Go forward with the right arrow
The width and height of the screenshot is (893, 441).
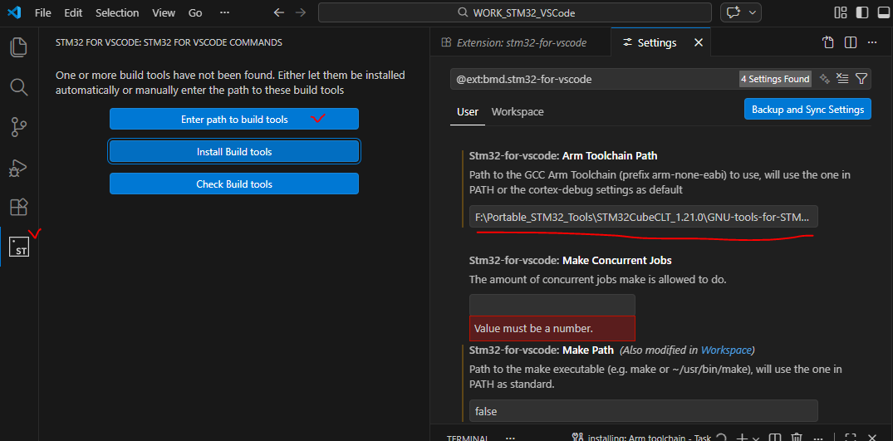pos(301,12)
